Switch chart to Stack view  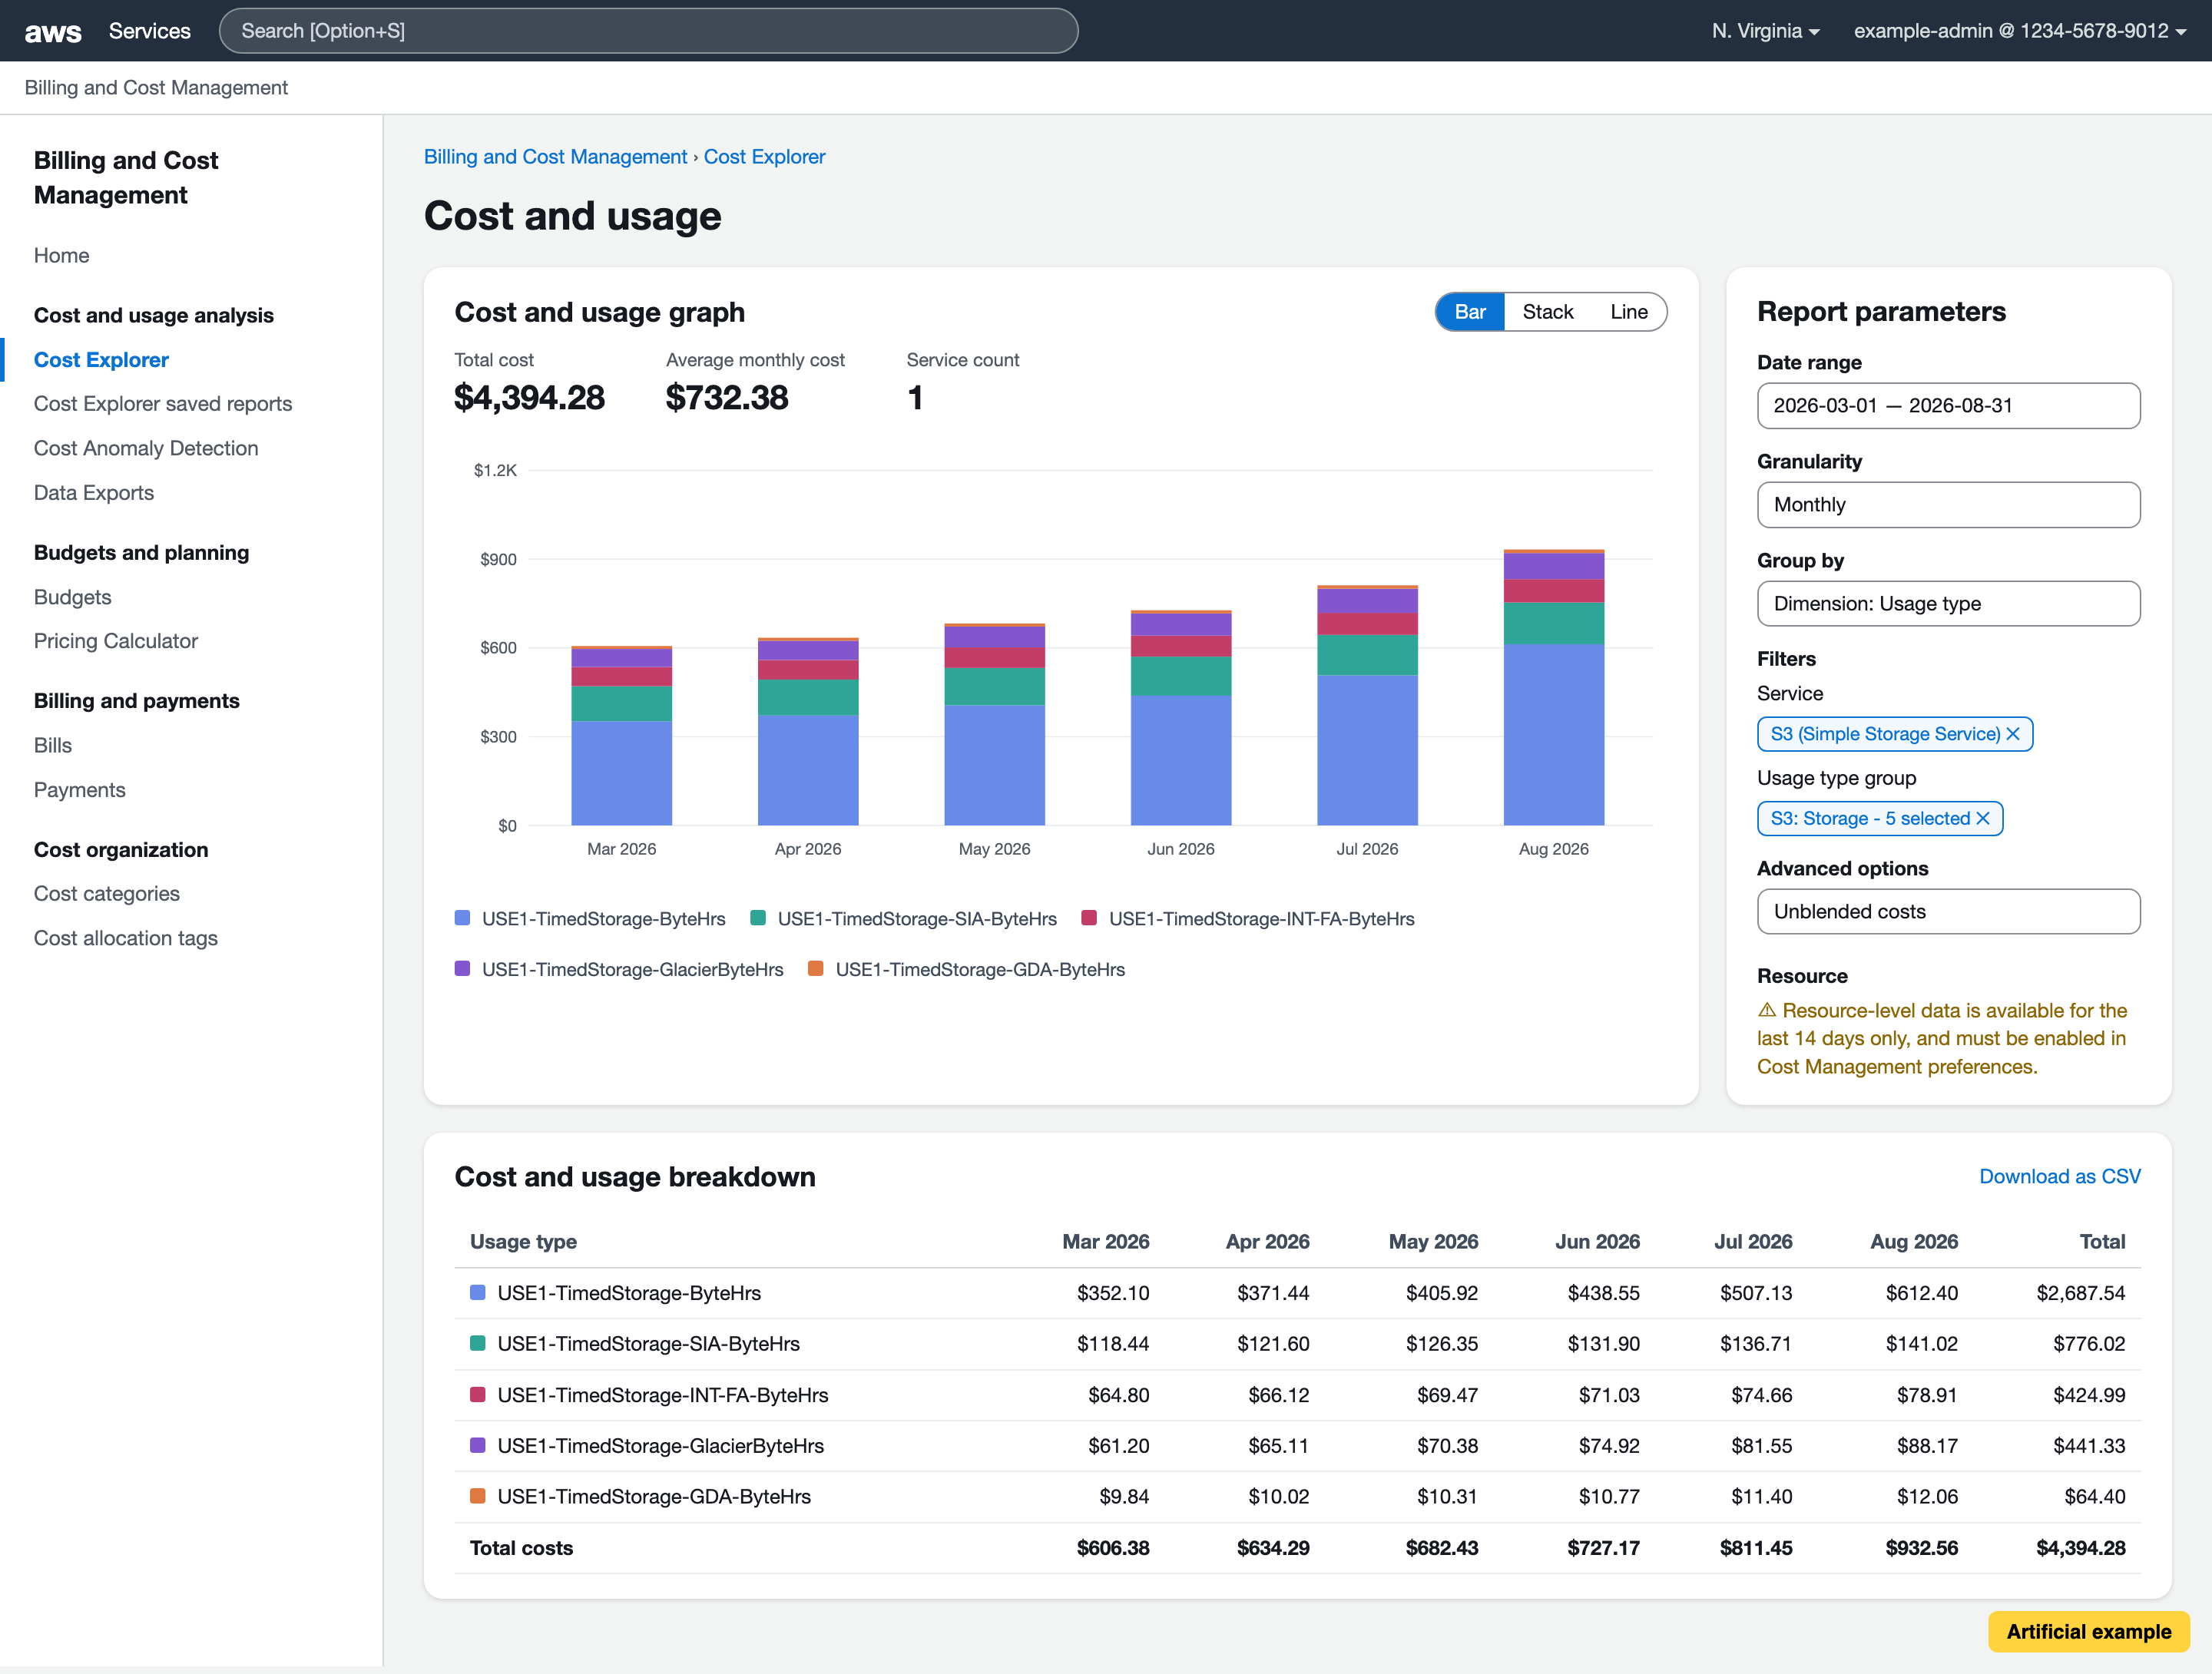click(x=1548, y=312)
